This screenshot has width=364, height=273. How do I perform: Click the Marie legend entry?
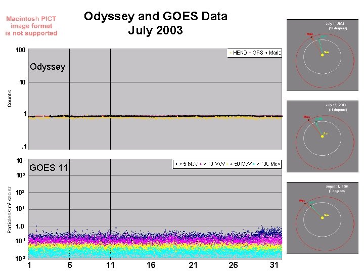(273, 53)
